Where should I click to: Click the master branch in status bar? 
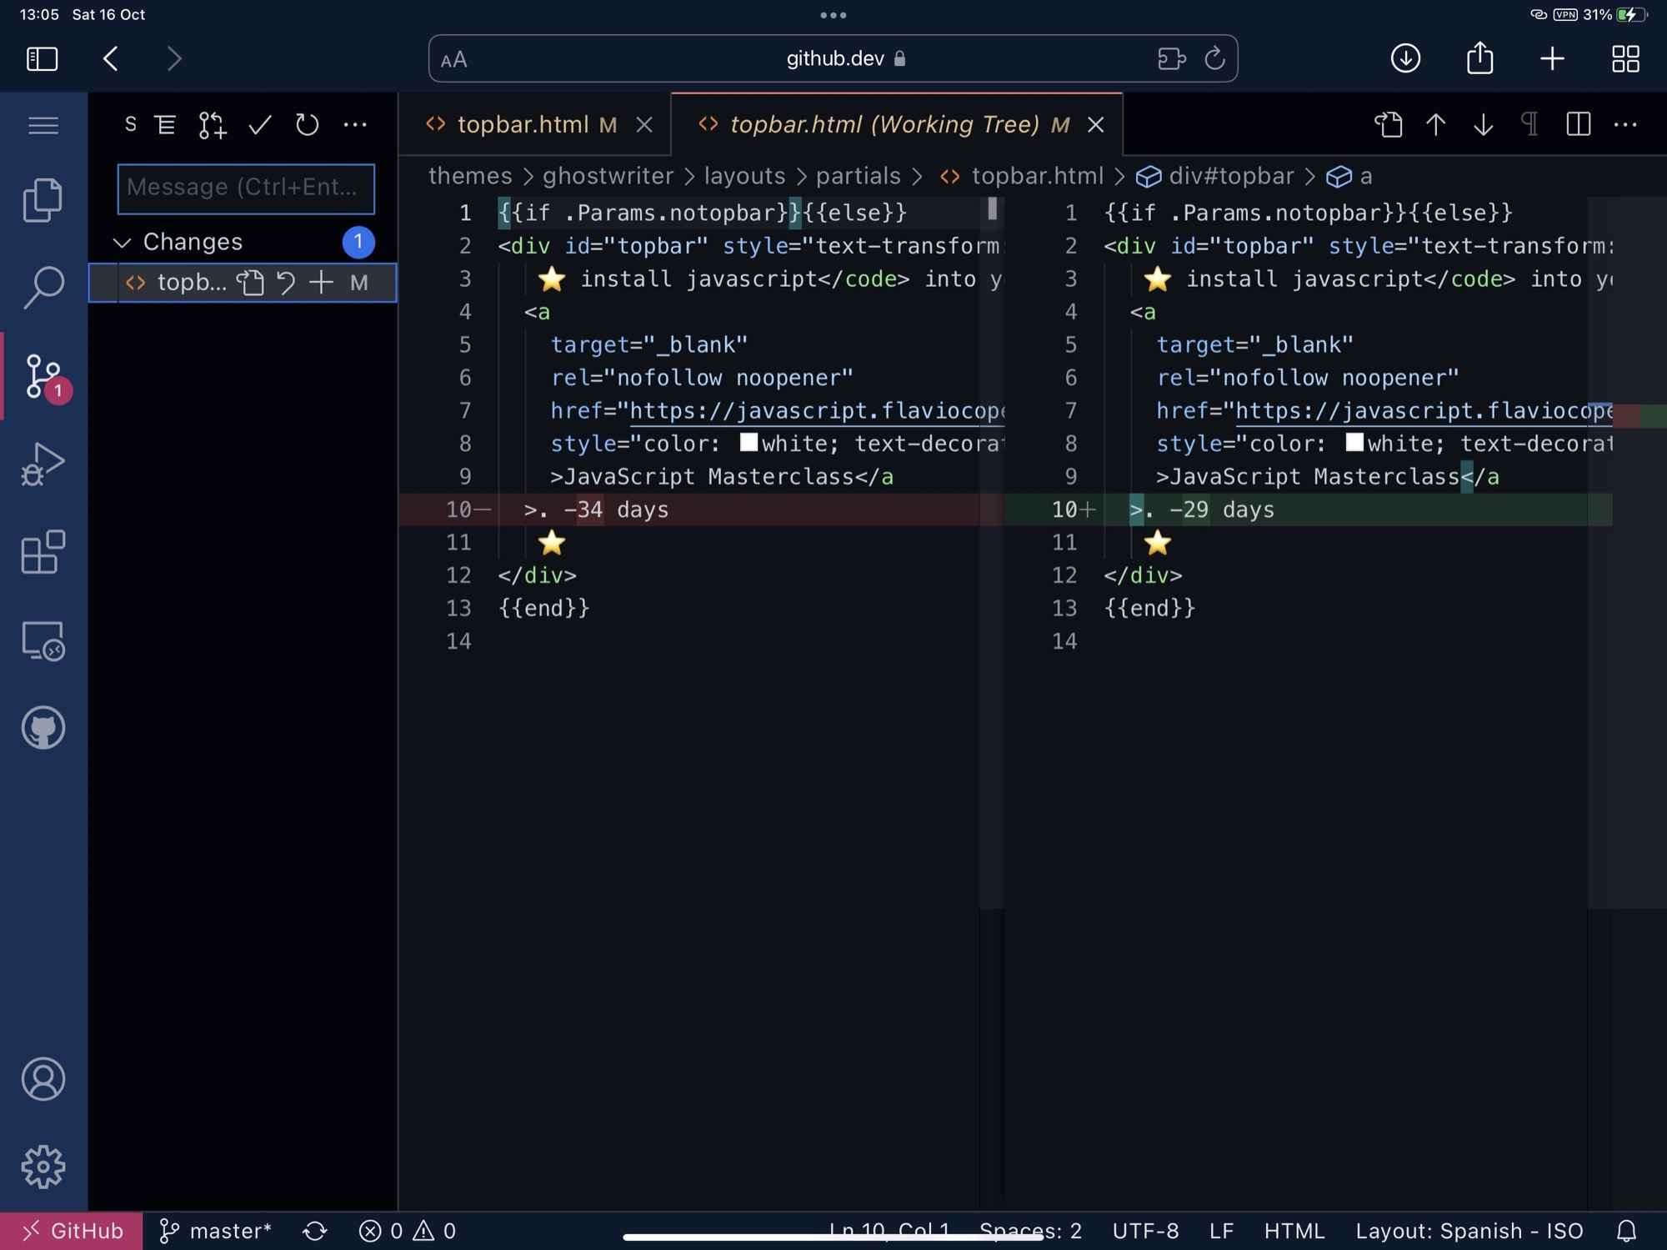click(216, 1231)
